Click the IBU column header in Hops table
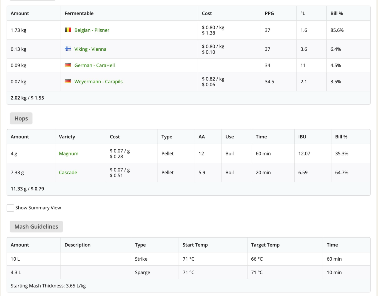378x296 pixels. pos(302,136)
